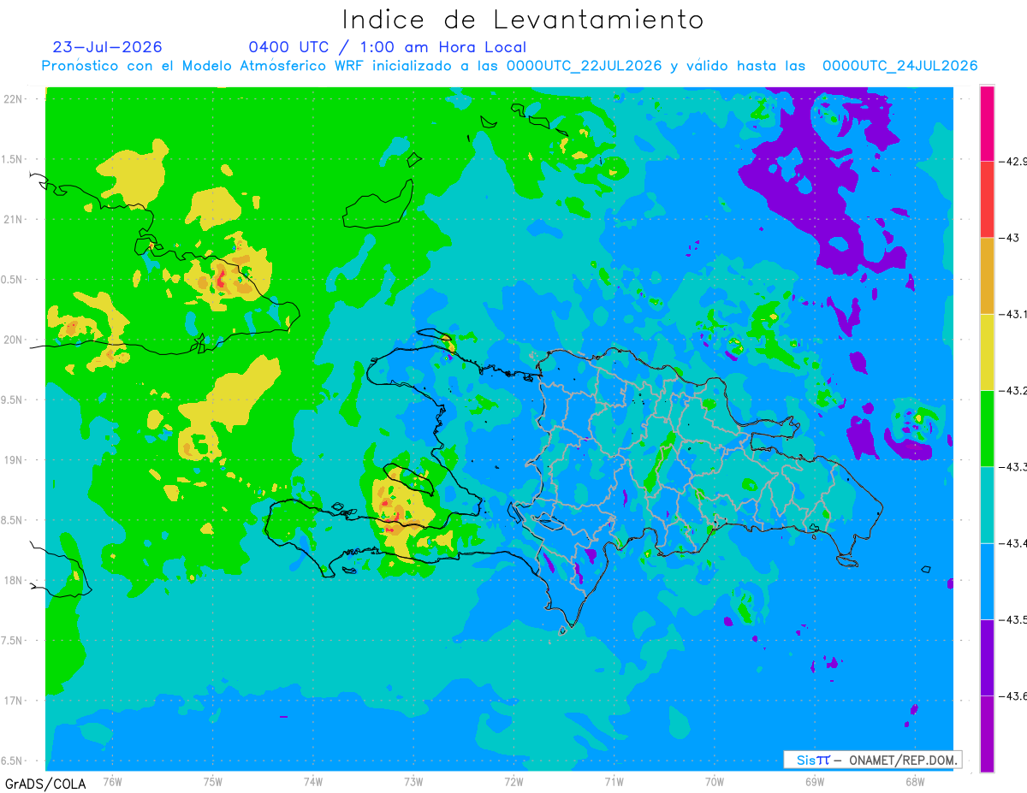Viewport: 1027px width, 793px height.
Task: Click the legend value "-43"
Action: pyautogui.click(x=1011, y=238)
